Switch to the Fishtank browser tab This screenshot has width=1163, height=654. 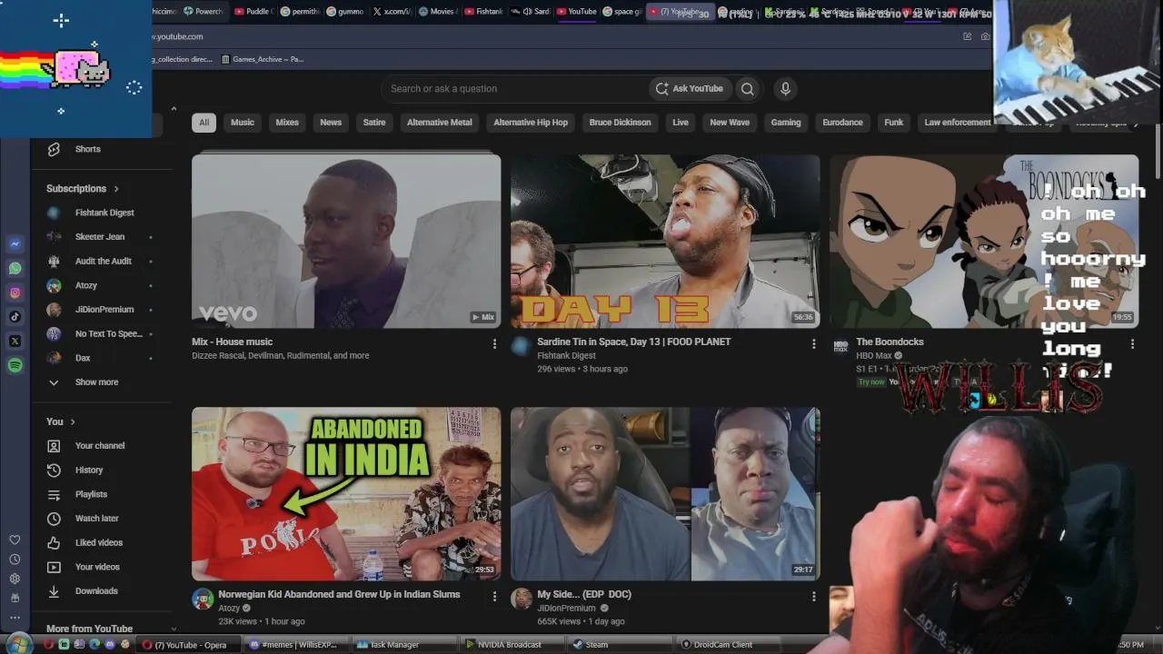(x=482, y=12)
